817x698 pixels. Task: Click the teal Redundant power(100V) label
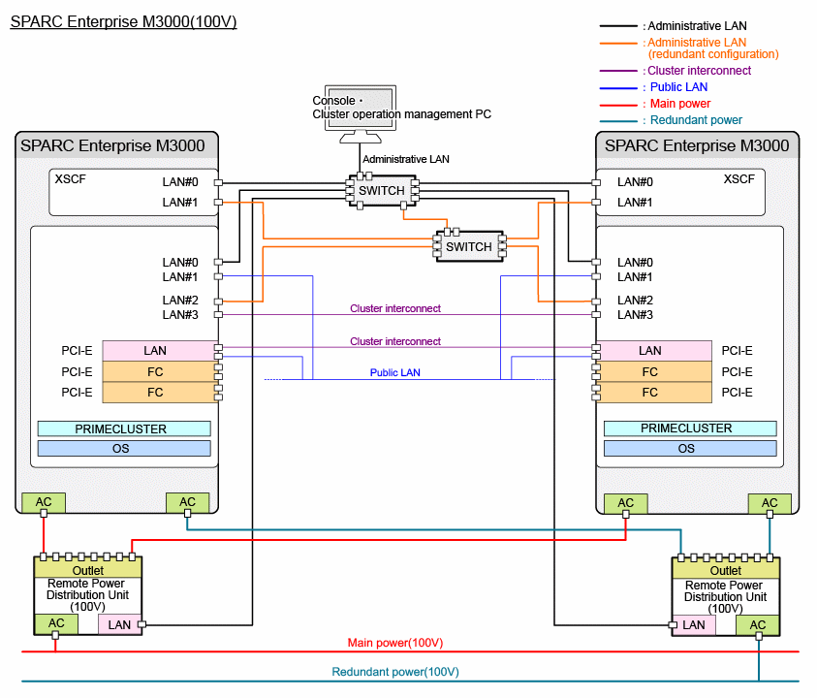(395, 672)
